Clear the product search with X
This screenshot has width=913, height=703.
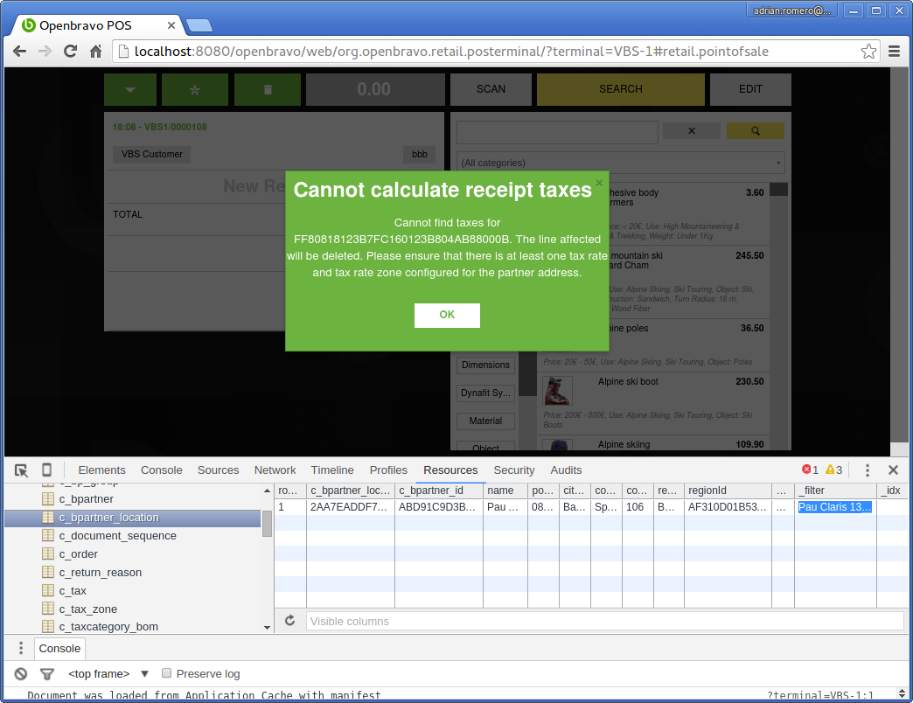[x=692, y=131]
